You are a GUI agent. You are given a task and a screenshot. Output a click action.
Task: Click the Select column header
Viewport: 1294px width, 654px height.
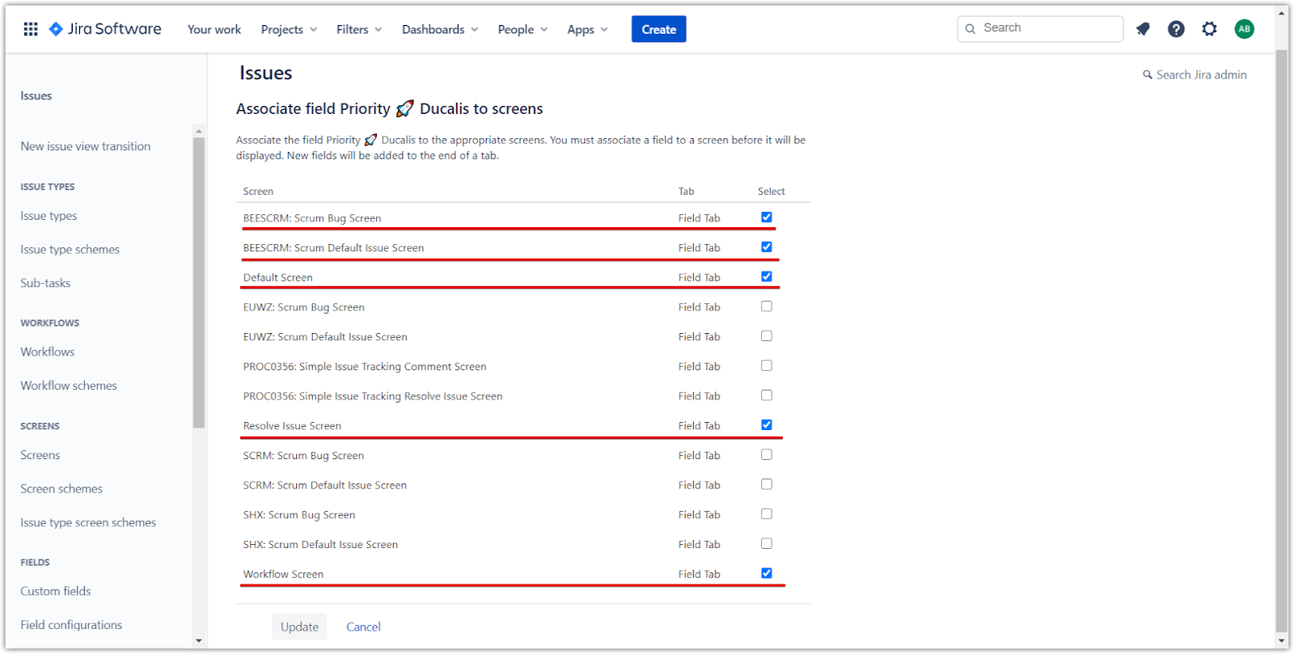click(x=771, y=192)
